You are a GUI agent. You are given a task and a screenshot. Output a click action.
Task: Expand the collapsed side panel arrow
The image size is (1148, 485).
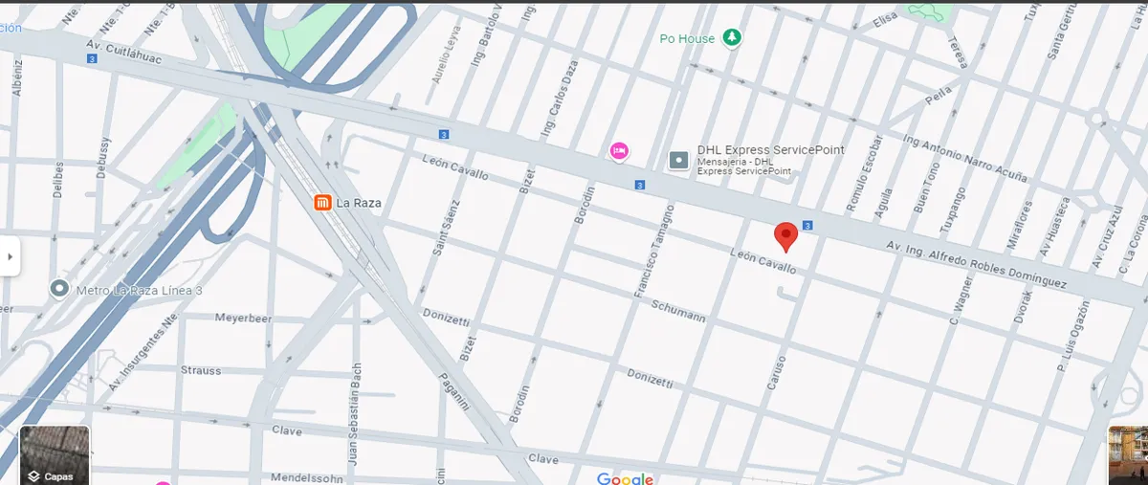(10, 256)
